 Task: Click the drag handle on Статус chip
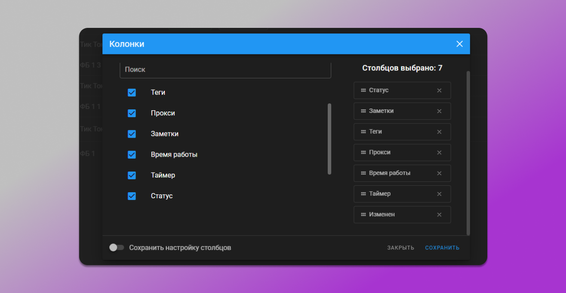click(x=363, y=91)
